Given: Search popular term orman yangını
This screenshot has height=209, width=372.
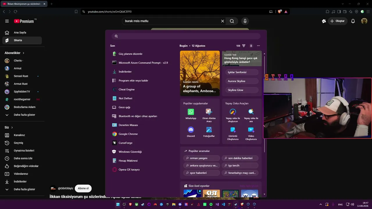Looking at the screenshot, I should [x=201, y=158].
